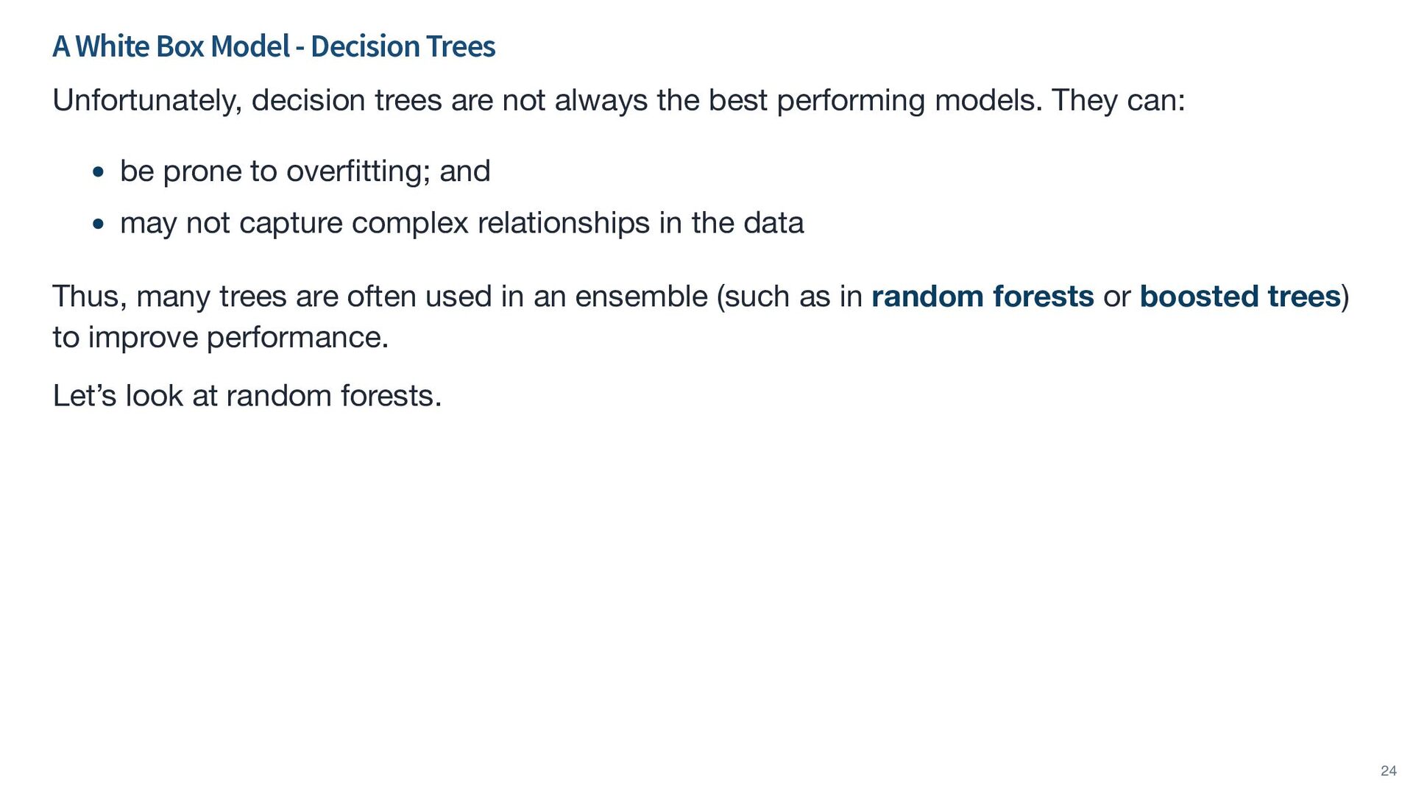Click the bold 'random forests' term
This screenshot has width=1413, height=794.
982,297
